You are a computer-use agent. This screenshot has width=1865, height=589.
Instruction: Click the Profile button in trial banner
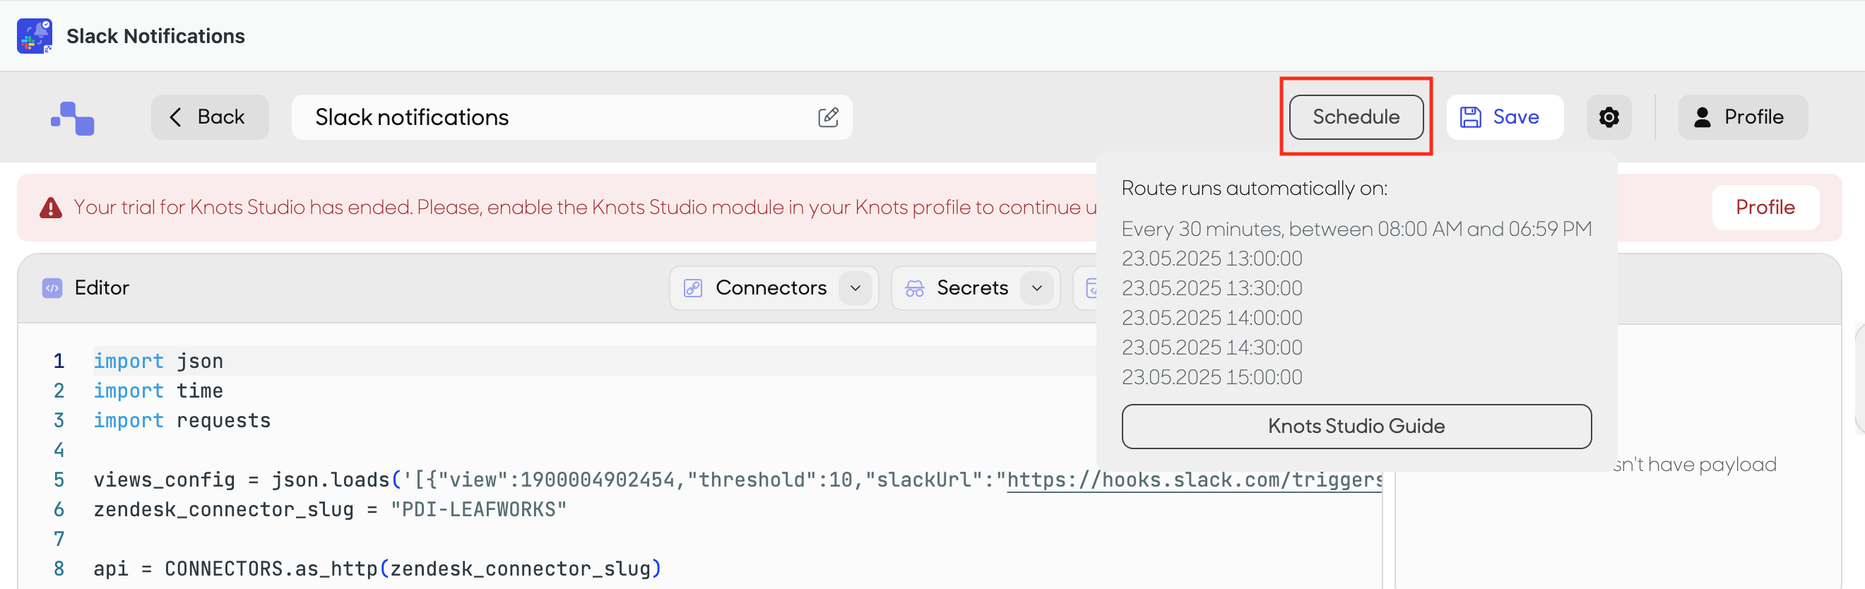1765,208
